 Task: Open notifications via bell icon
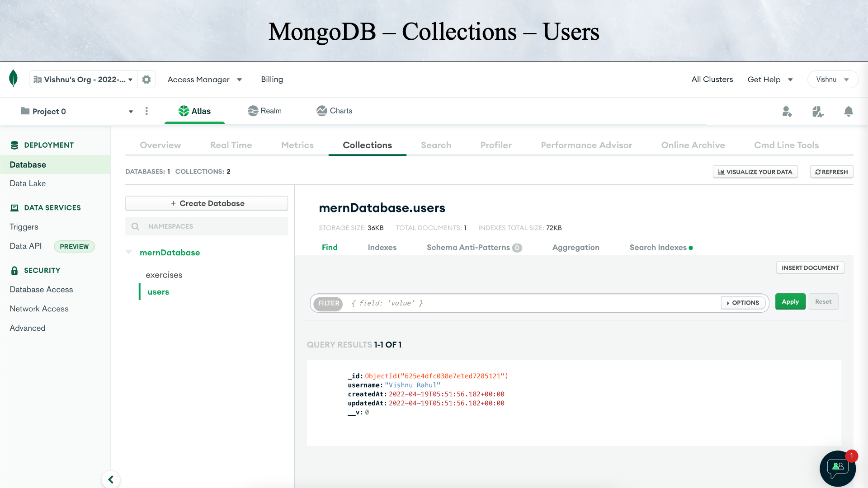pos(848,111)
